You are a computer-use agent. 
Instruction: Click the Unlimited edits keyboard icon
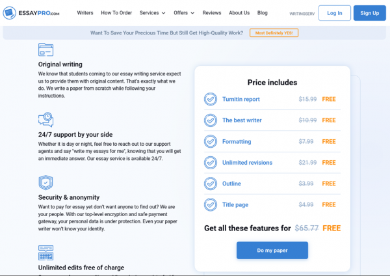tap(45, 251)
